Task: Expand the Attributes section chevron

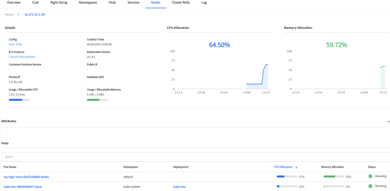Action: 388,122
